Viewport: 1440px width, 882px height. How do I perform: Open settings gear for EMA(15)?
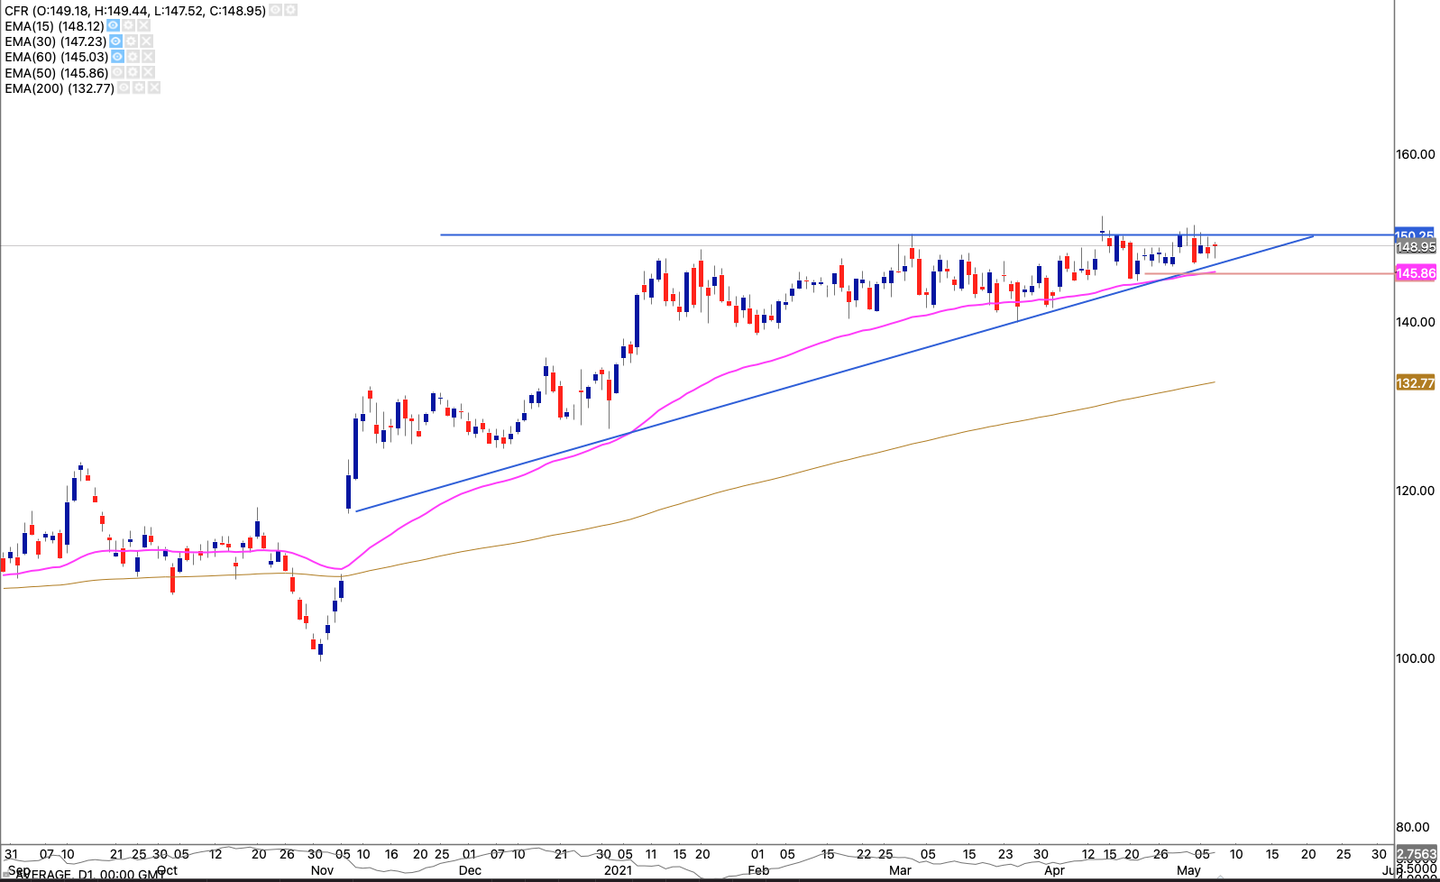(x=129, y=26)
